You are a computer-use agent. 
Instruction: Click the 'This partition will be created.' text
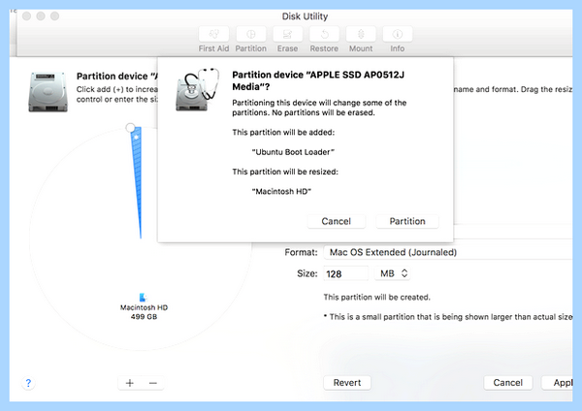(x=376, y=298)
